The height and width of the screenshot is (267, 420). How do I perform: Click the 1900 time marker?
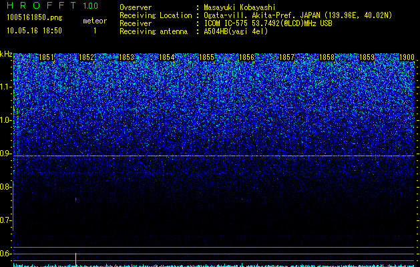tap(407, 57)
